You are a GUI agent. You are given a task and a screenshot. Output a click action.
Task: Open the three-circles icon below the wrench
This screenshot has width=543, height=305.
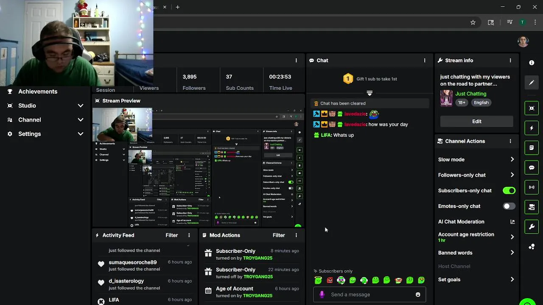532,247
